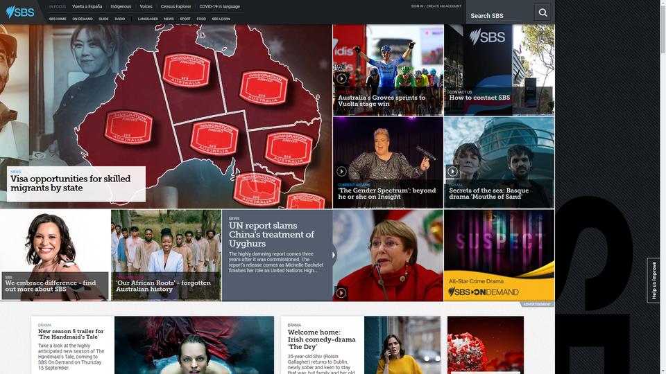
Task: Go to SBS Home
Action: pyautogui.click(x=58, y=19)
